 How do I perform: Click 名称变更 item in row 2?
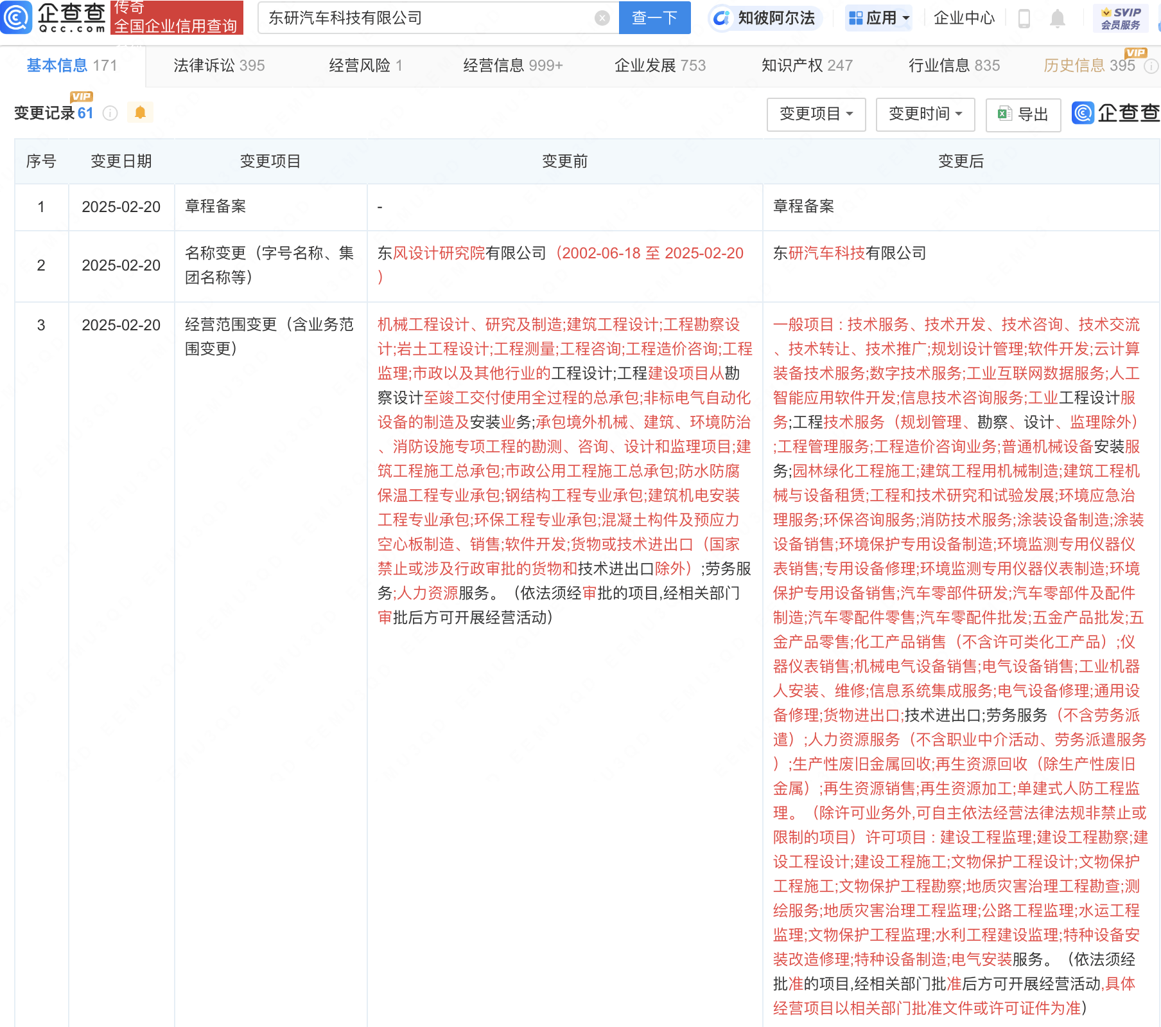point(269,265)
